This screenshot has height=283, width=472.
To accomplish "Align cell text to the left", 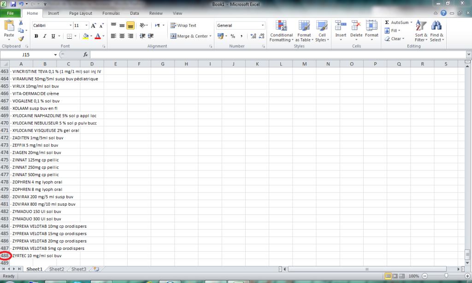I will click(113, 36).
